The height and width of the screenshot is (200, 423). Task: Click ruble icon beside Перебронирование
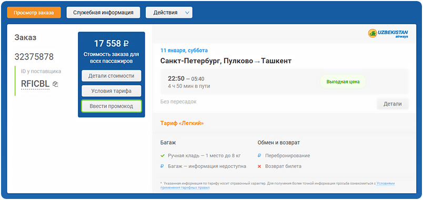coord(259,156)
